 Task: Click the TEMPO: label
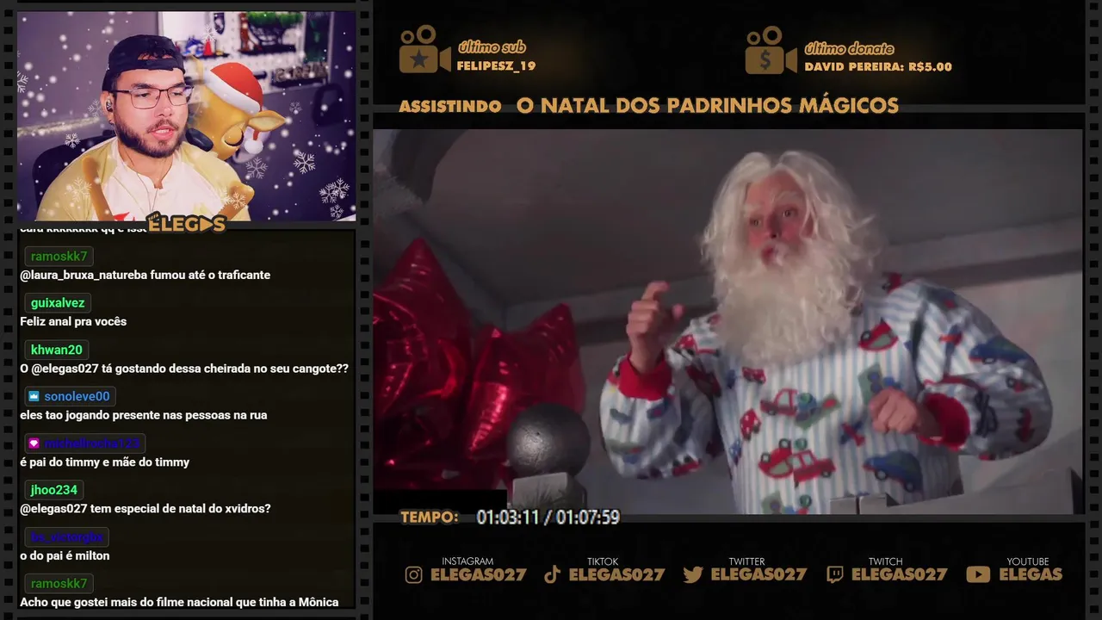click(x=430, y=518)
